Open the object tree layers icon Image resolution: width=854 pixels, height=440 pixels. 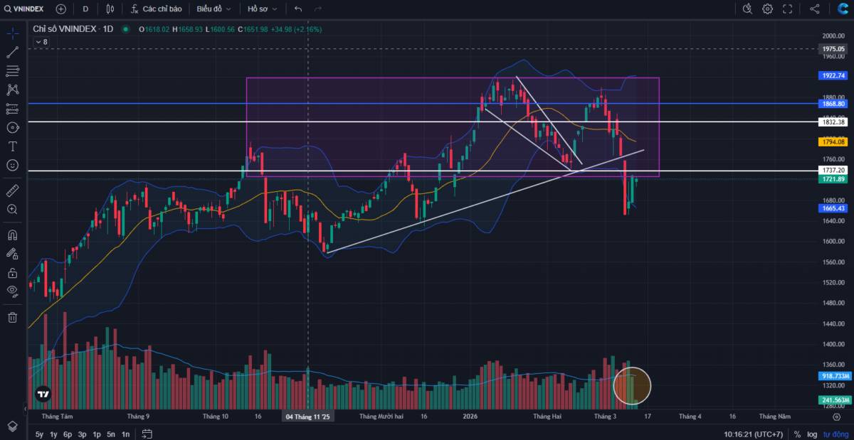12,426
